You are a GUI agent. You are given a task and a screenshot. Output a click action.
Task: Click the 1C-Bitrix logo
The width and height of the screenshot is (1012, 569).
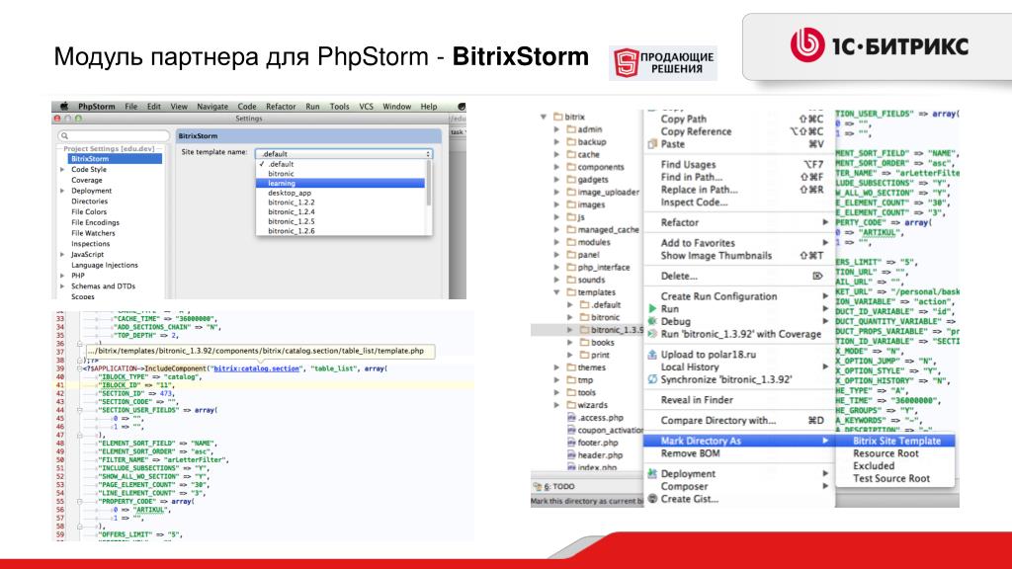coord(879,45)
